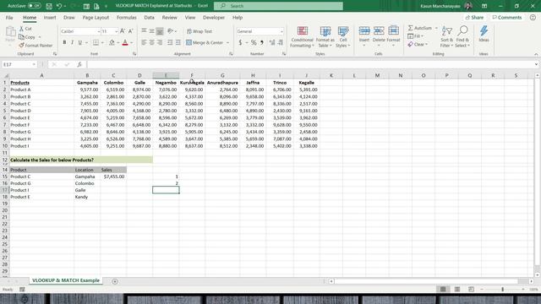Click Merge & Center button
Viewport: 541px width, 304px height.
205,42
